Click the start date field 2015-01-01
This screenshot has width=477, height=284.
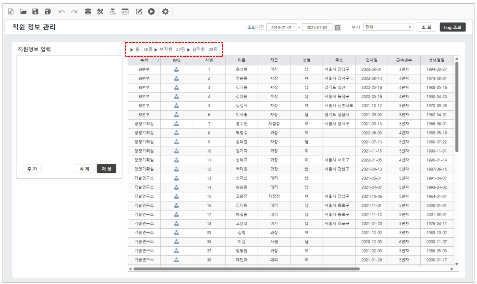pyautogui.click(x=281, y=27)
